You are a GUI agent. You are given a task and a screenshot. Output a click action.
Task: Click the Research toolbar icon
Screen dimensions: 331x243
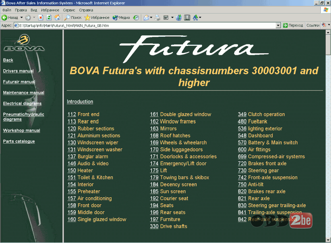[x=187, y=18]
